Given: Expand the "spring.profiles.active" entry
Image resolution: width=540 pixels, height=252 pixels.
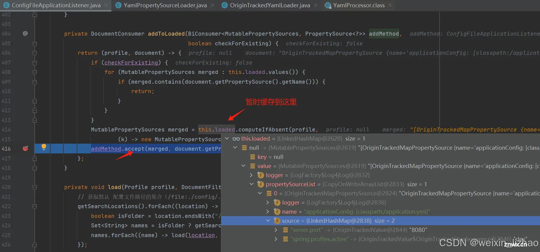Looking at the screenshot, I should point(276,239).
